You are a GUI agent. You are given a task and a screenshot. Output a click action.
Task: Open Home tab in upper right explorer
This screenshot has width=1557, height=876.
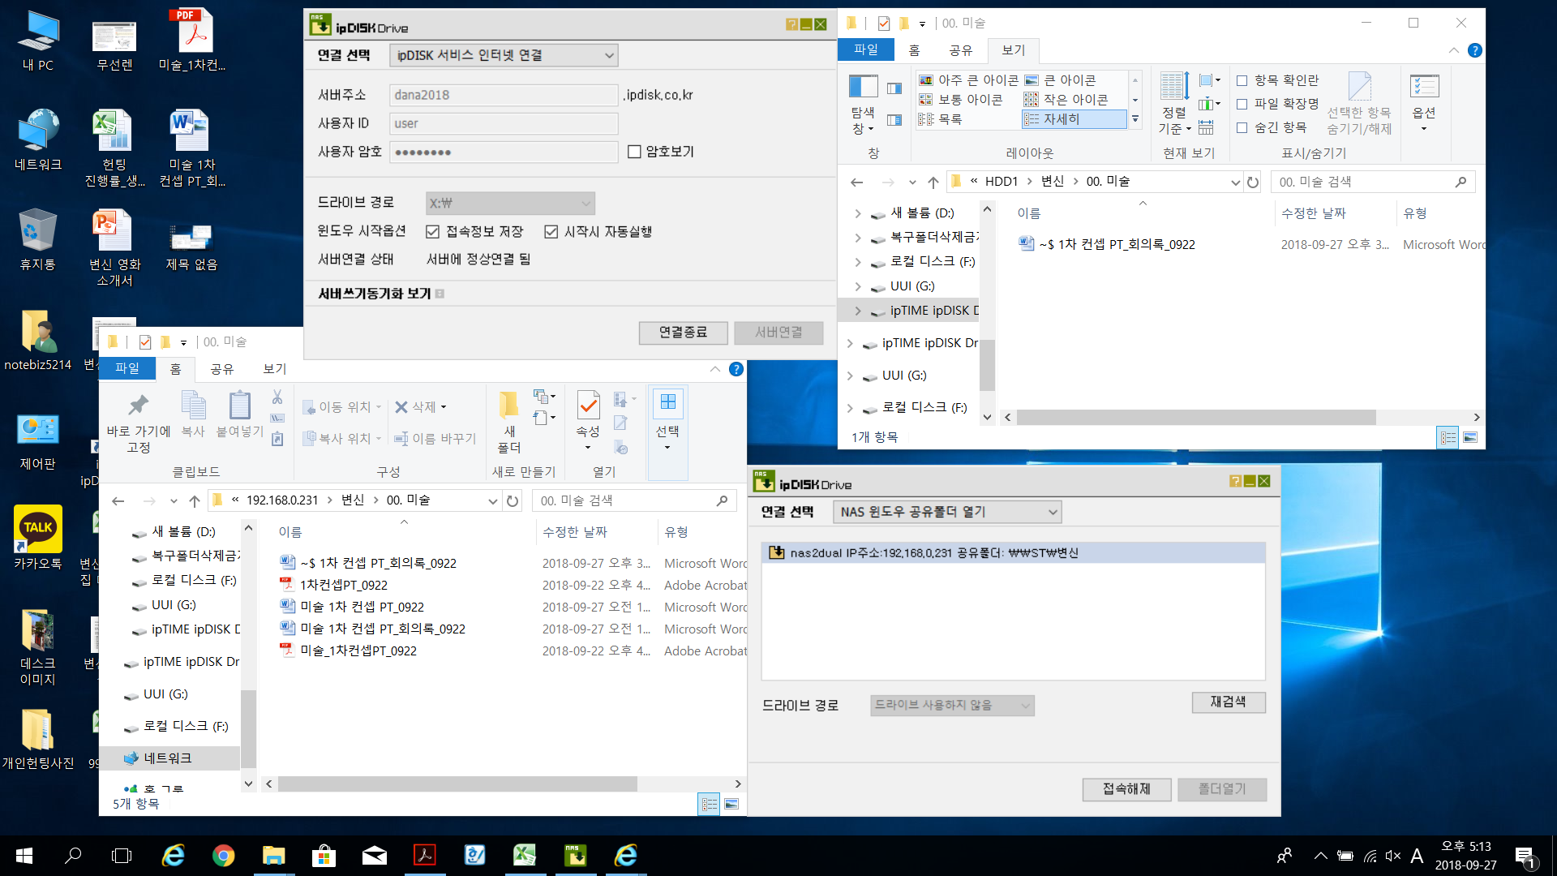coord(914,50)
